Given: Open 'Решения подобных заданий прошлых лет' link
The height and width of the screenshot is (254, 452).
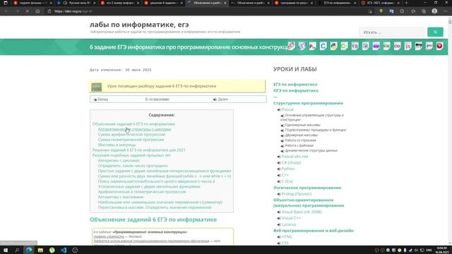Looking at the screenshot, I should pyautogui.click(x=131, y=155).
